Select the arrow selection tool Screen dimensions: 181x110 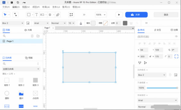pyautogui.click(x=5, y=15)
